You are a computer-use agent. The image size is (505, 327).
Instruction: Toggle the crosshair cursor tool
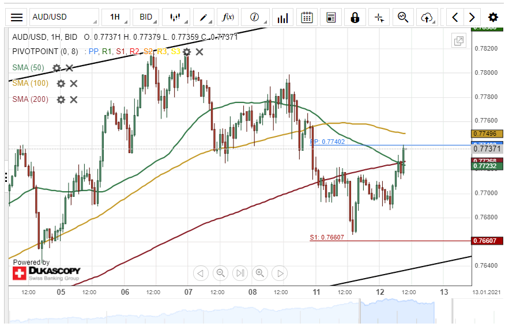[379, 17]
